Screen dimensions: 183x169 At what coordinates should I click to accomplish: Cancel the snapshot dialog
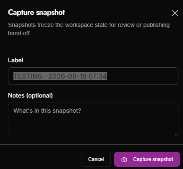click(96, 159)
